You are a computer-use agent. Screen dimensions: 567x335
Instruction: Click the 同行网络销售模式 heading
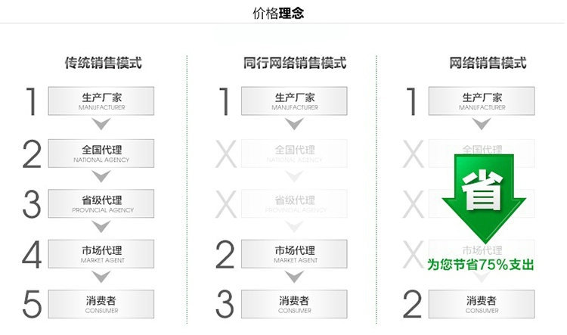point(295,63)
